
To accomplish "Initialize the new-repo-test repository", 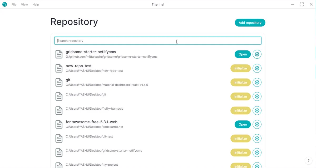I will pos(240,68).
